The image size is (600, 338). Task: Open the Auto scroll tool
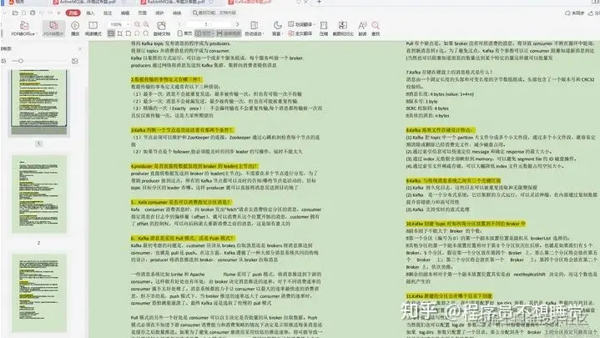pyautogui.click(x=254, y=28)
